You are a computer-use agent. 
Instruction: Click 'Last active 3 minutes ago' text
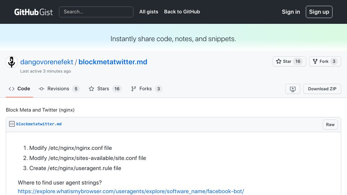(46, 71)
